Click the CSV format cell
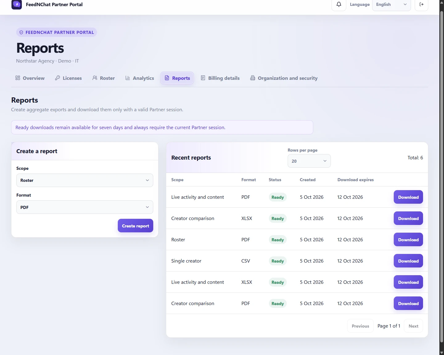444x355 pixels. click(246, 261)
